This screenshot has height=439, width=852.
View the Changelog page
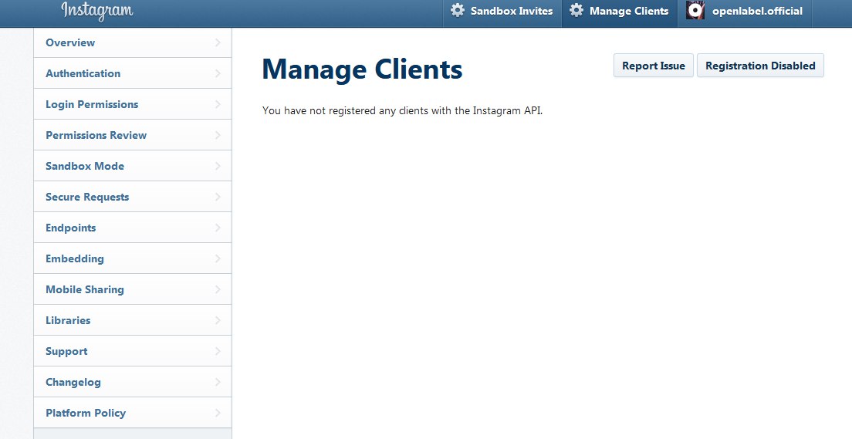coord(133,382)
